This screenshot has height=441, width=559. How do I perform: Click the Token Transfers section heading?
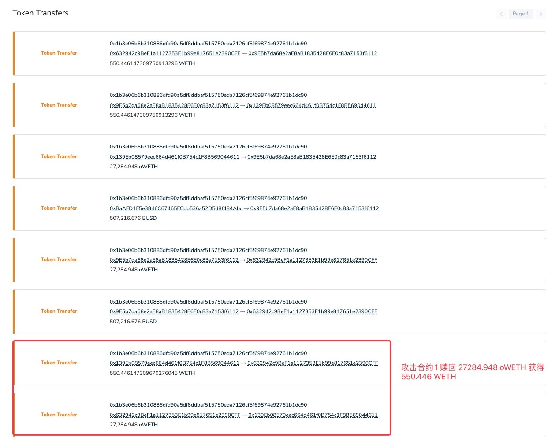(x=41, y=13)
